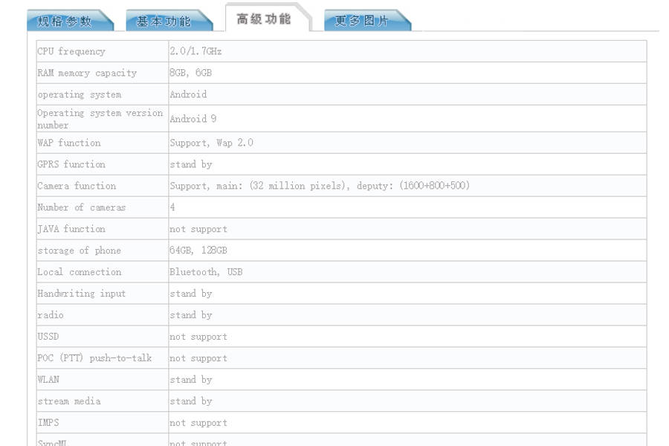Viewport: 669px width, 446px height.
Task: Select the WAP function label
Action: (x=69, y=143)
